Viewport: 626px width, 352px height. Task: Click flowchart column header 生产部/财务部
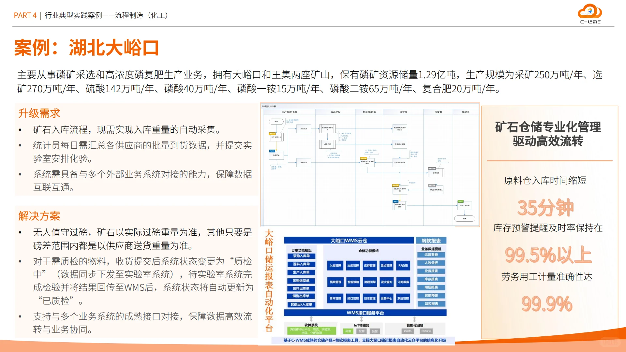[289, 112]
